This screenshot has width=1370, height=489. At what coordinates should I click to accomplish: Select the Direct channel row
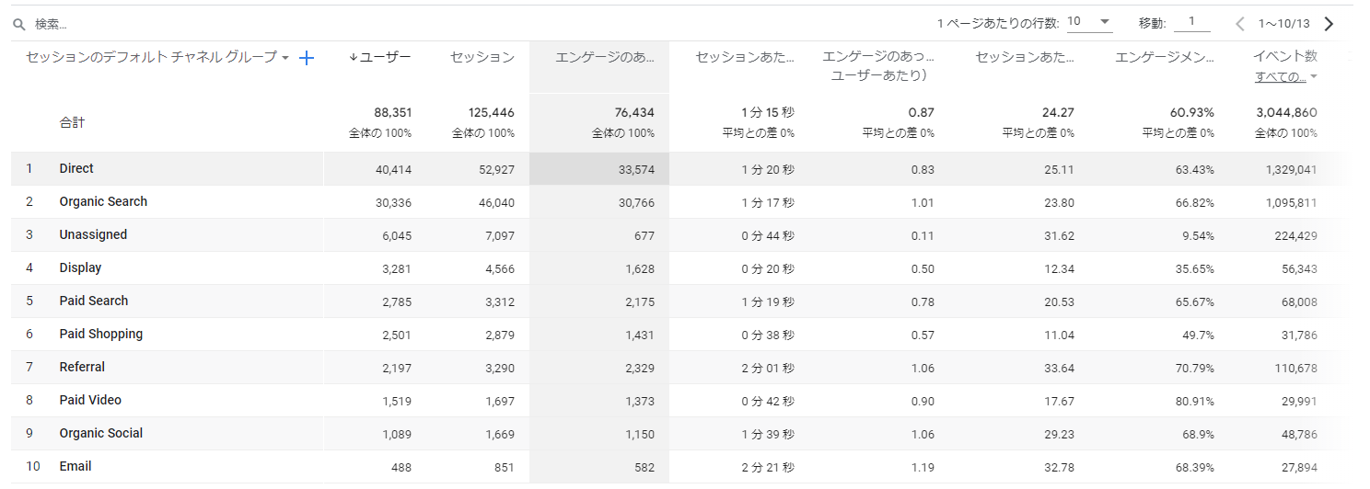[x=76, y=168]
